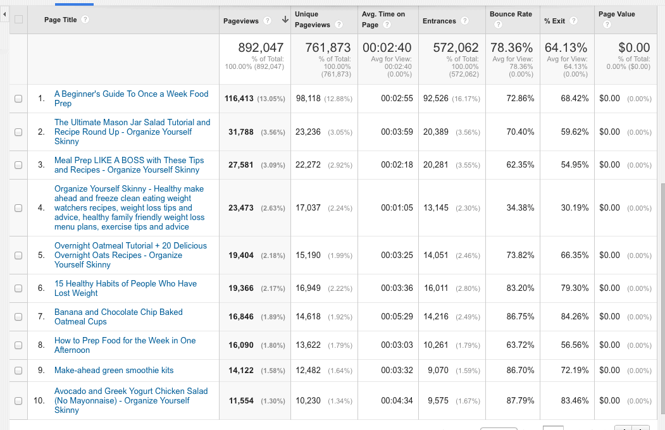Screen dimensions: 665x430
Task: Open Banana and Chocolate Chip Baked Oatmeal Cups
Action: [x=118, y=317]
